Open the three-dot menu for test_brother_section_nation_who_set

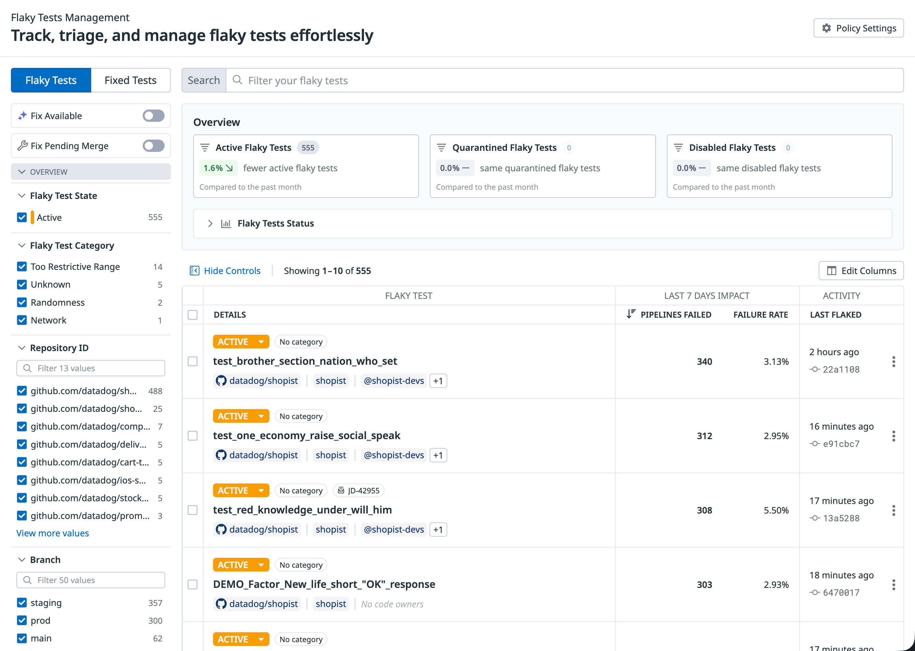click(x=893, y=362)
